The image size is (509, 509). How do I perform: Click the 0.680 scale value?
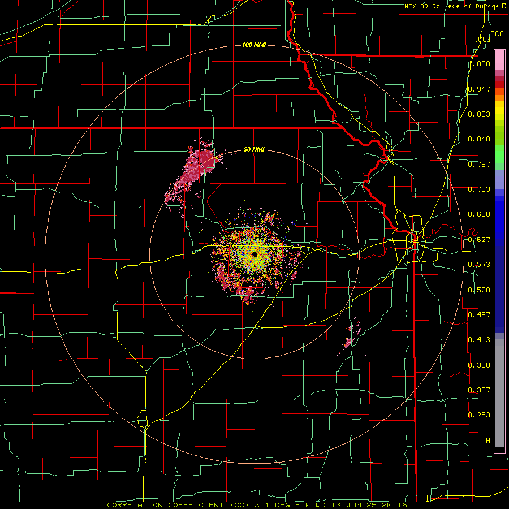pos(479,214)
